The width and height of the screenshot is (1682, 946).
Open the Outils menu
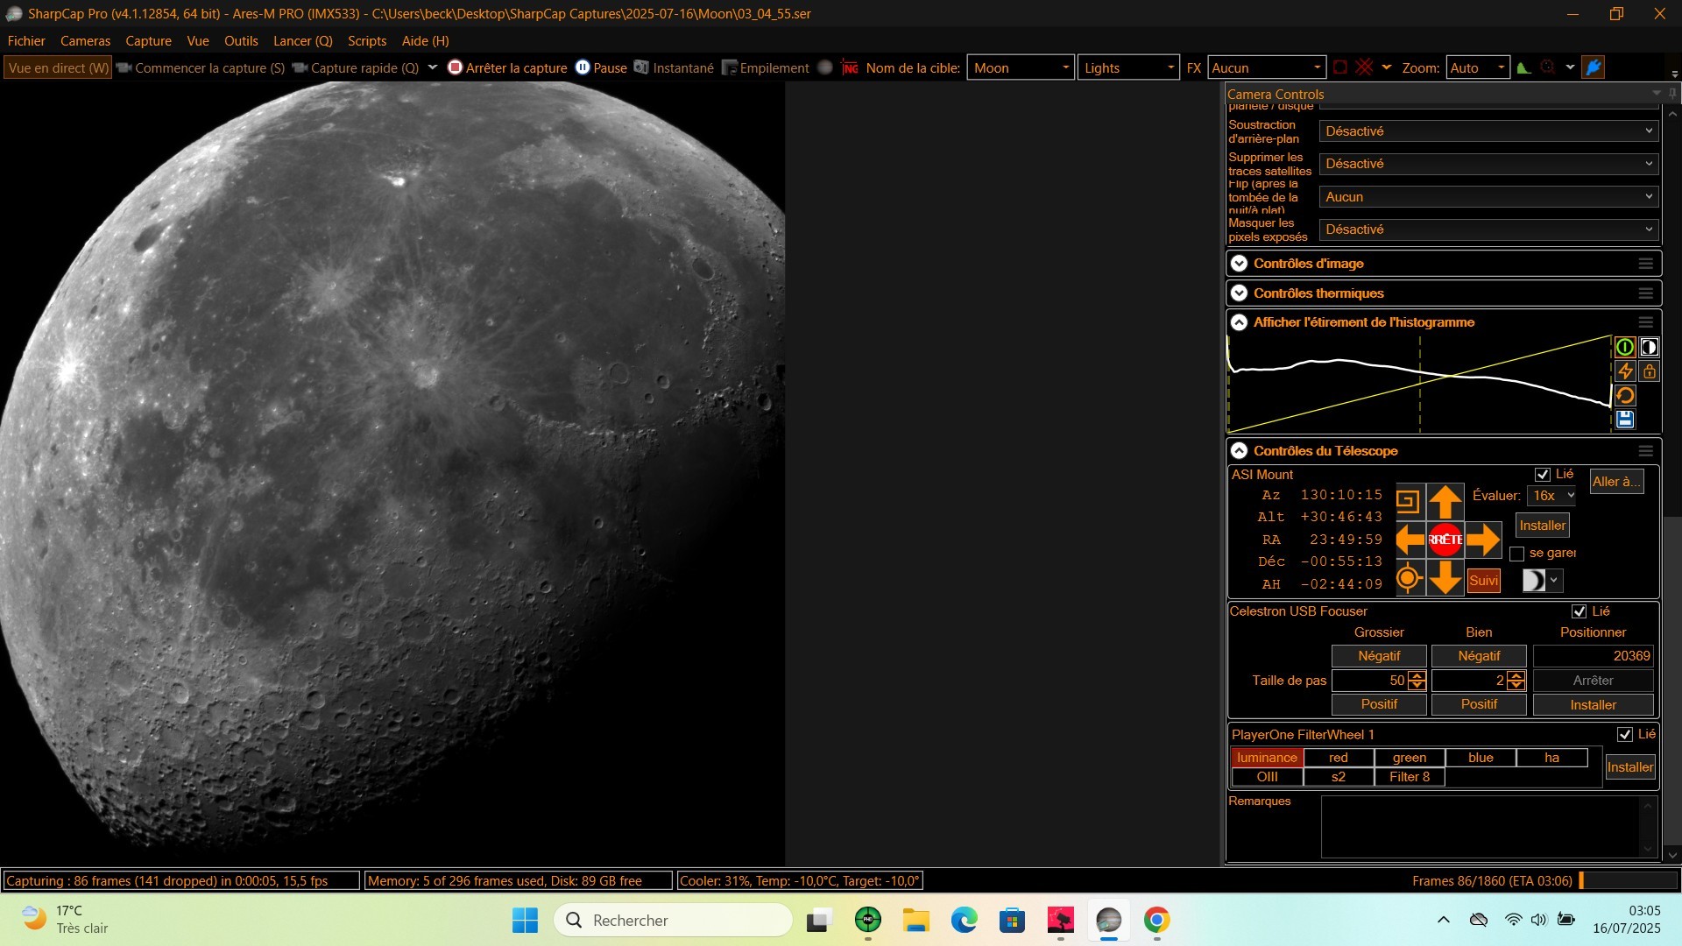241,41
